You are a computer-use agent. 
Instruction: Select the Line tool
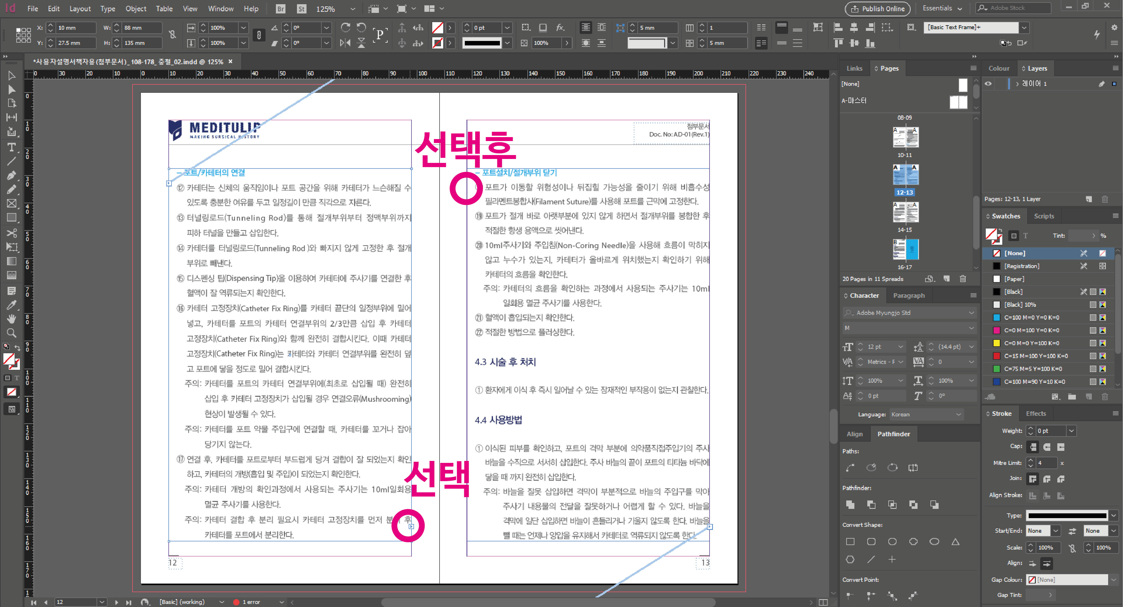click(12, 161)
